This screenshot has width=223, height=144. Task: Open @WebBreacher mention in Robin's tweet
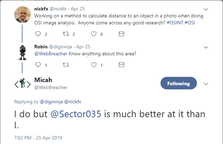tap(51, 54)
